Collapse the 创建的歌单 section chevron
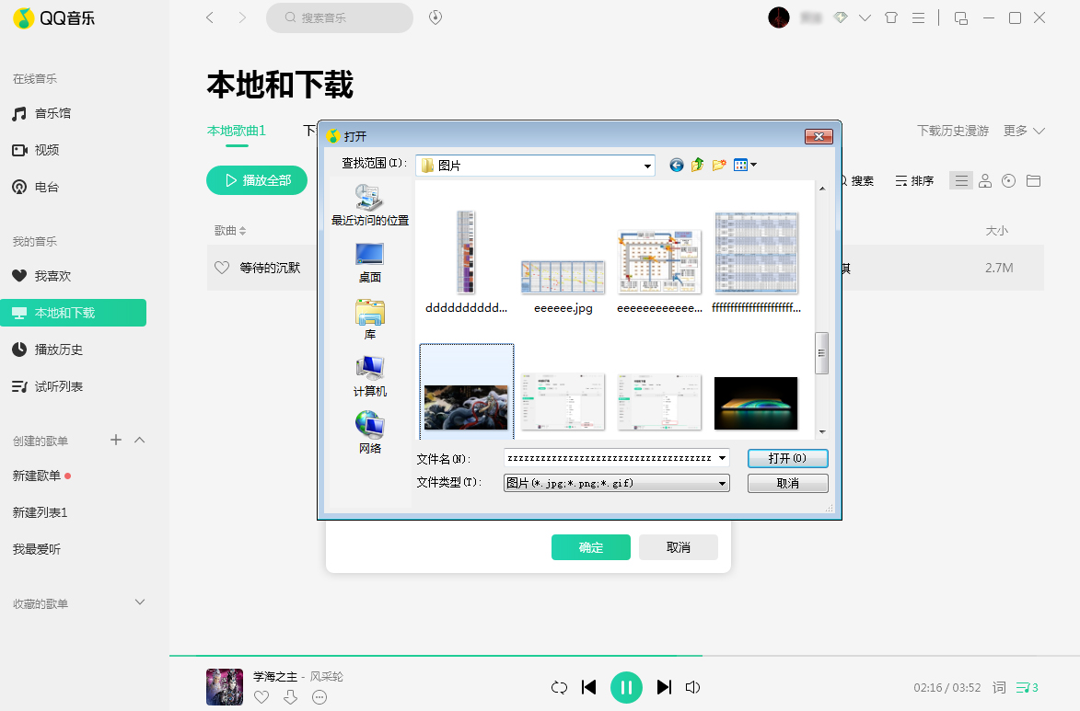 point(139,440)
